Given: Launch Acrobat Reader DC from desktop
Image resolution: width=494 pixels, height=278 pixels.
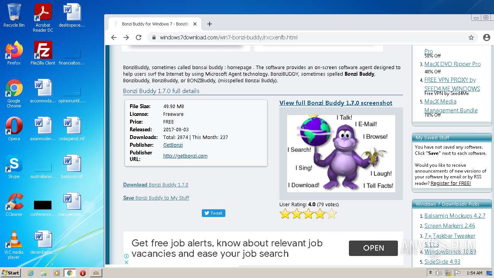Looking at the screenshot, I should 43,17.
